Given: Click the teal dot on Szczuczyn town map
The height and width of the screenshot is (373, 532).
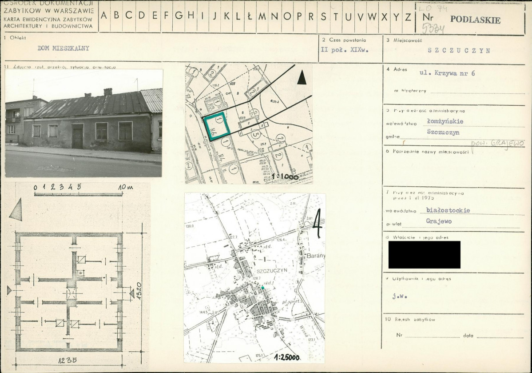Looking at the screenshot, I should coord(263,288).
